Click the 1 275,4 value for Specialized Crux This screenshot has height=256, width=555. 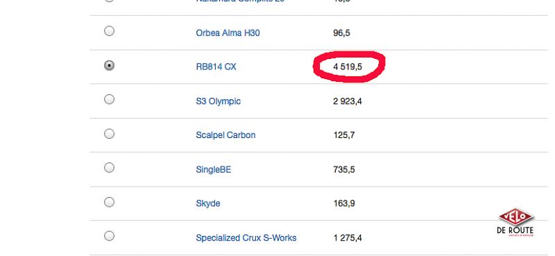[348, 238]
